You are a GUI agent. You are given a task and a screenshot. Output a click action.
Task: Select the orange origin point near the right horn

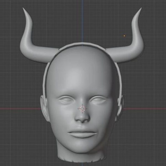click(x=124, y=36)
